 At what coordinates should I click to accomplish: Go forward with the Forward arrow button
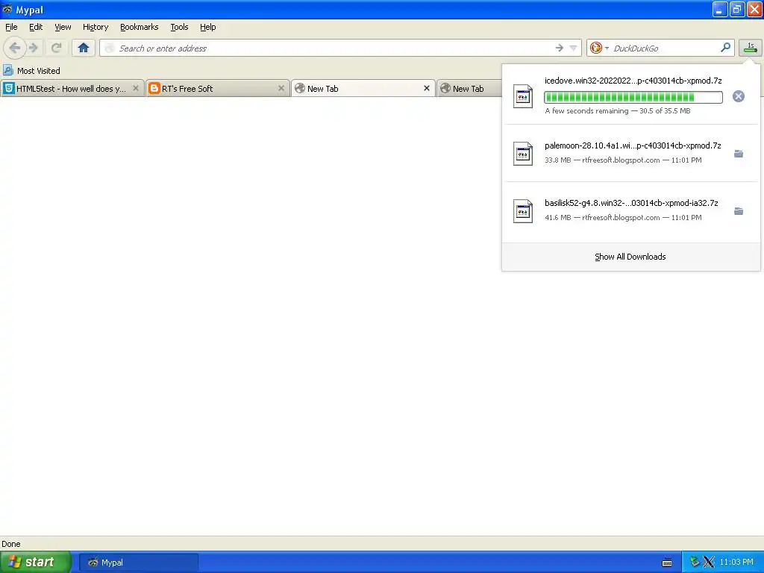[33, 48]
